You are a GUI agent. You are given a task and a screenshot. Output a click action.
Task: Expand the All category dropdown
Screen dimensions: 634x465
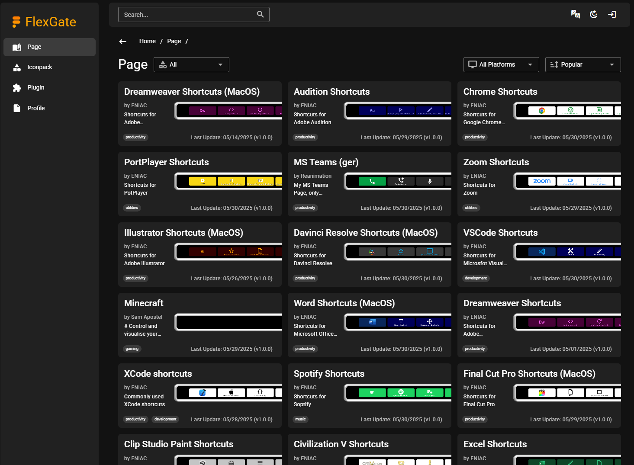191,64
